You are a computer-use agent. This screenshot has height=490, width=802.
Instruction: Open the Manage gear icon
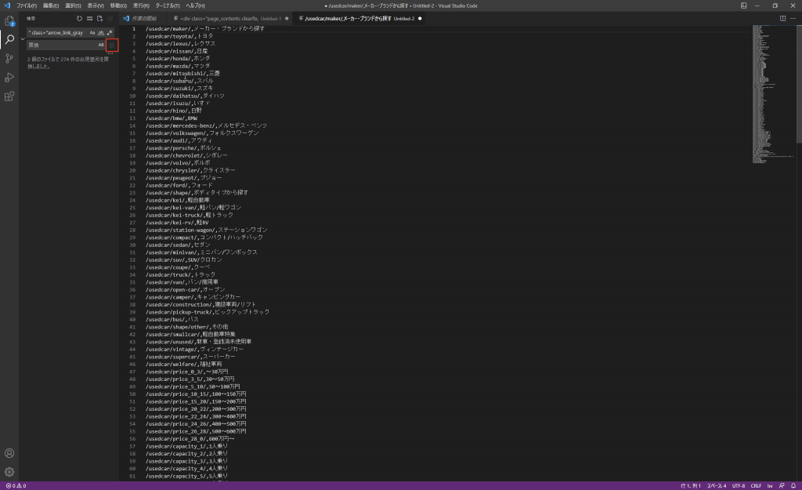(9, 472)
